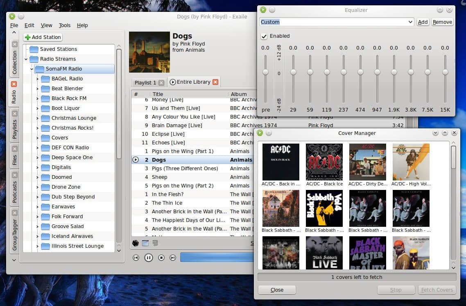Image resolution: width=466 pixels, height=306 pixels.
Task: Disable the equalizer with the Enabled checkbox
Action: pyautogui.click(x=264, y=37)
